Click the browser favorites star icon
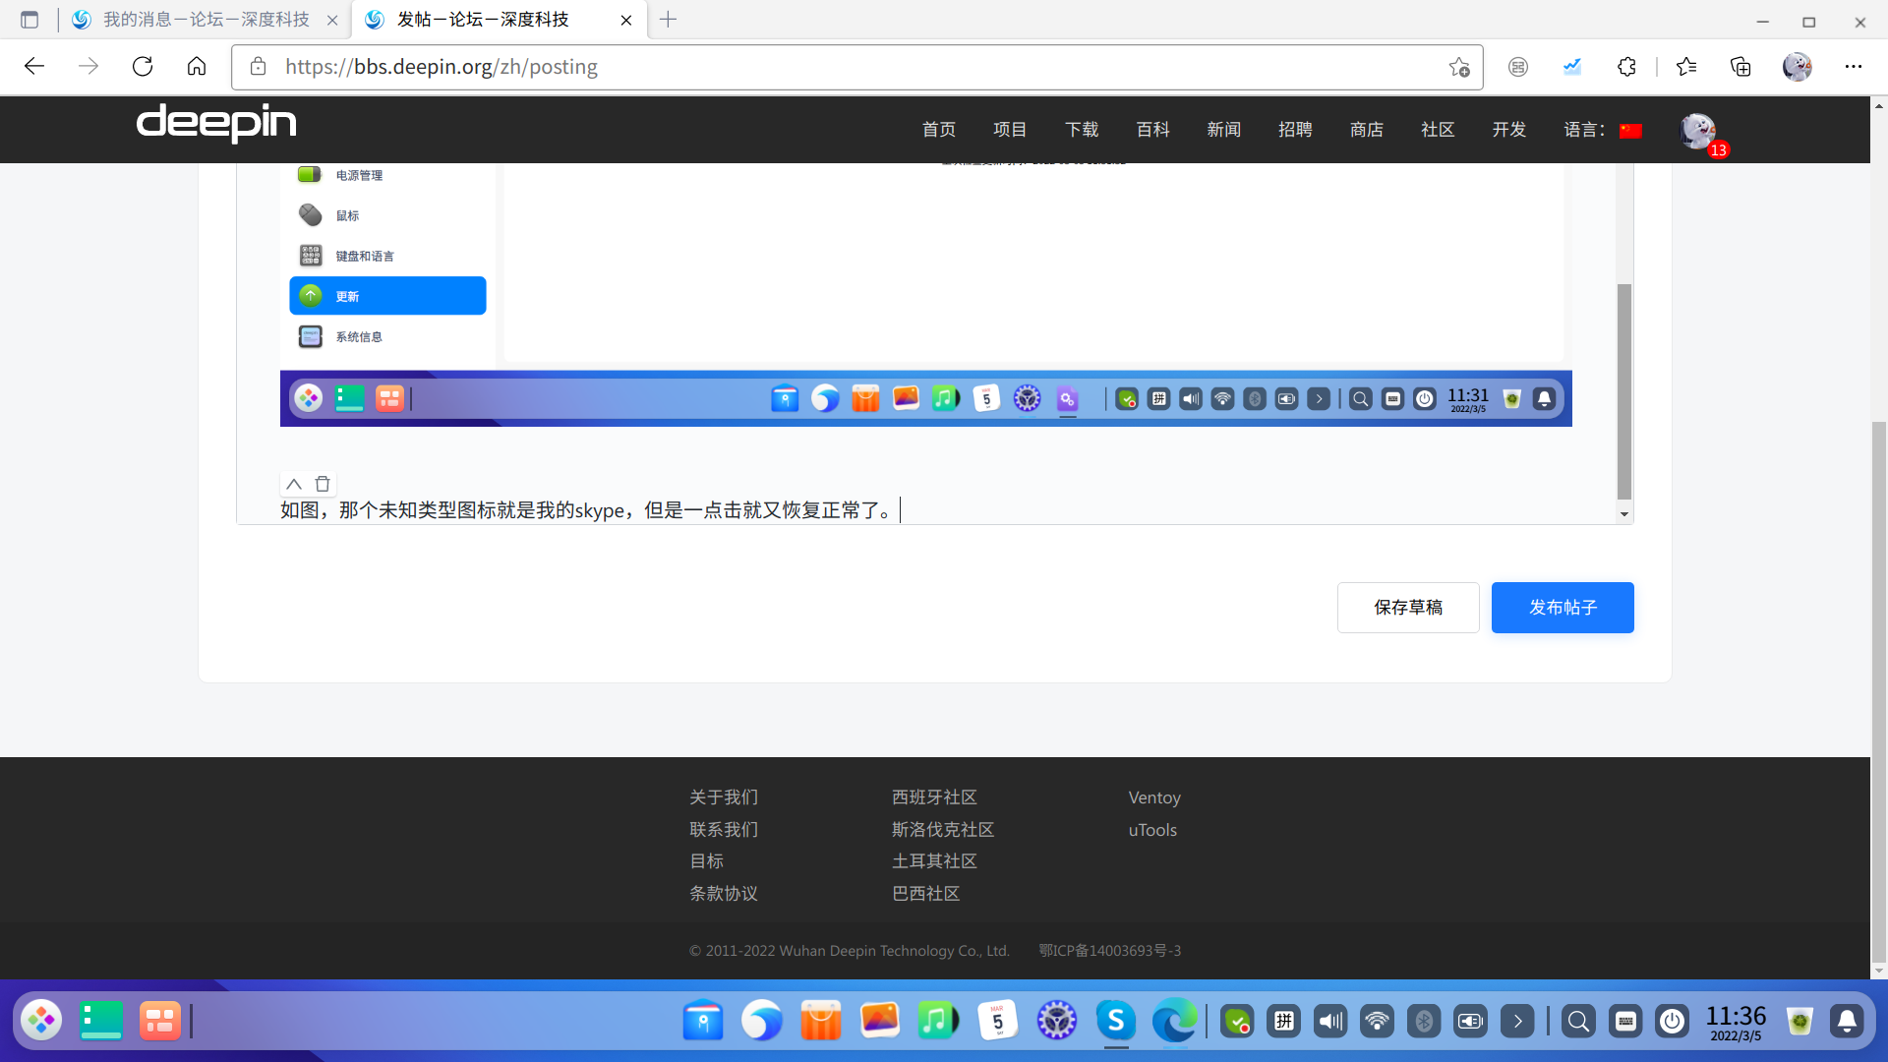 [1686, 67]
